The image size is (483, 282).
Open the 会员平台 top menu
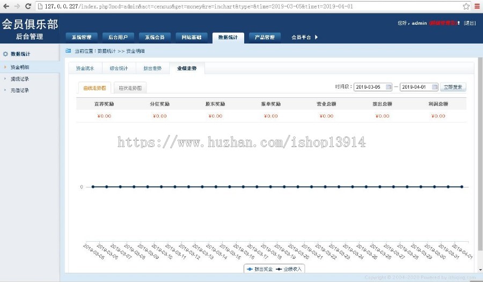[x=301, y=37]
